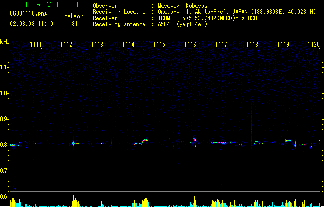Click the Receiving antenna label
The height and width of the screenshot is (207, 325).
(x=119, y=24)
